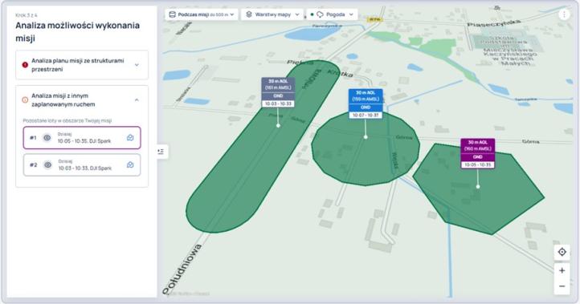Viewport: 580px width, 304px height.
Task: Open the three-dot map options menu
Action: click(x=564, y=14)
